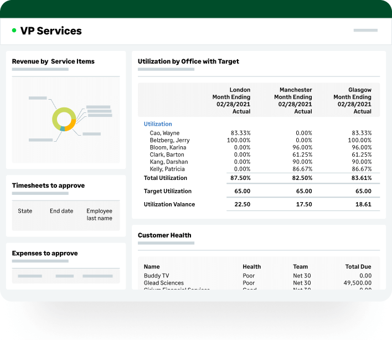Click the green status dot beside VP Services
Image resolution: width=392 pixels, height=340 pixels.
click(14, 31)
